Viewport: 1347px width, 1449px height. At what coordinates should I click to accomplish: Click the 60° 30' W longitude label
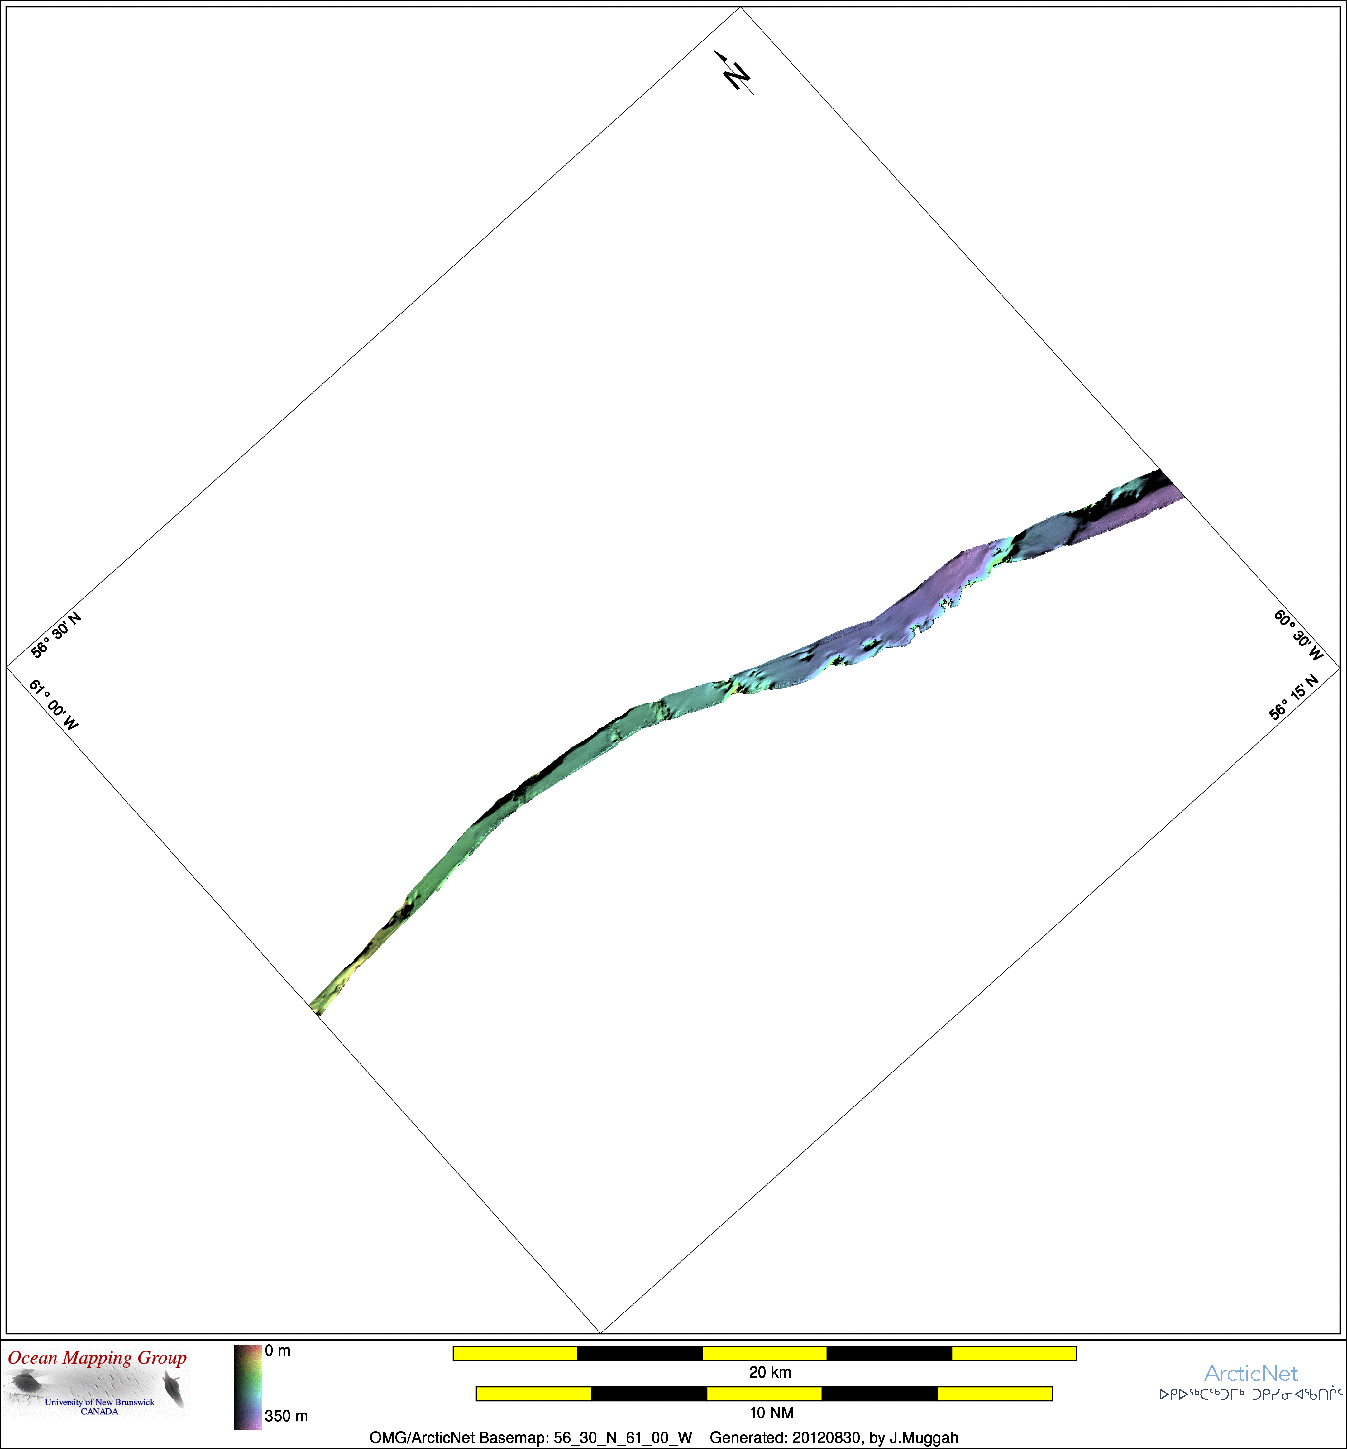[1297, 635]
